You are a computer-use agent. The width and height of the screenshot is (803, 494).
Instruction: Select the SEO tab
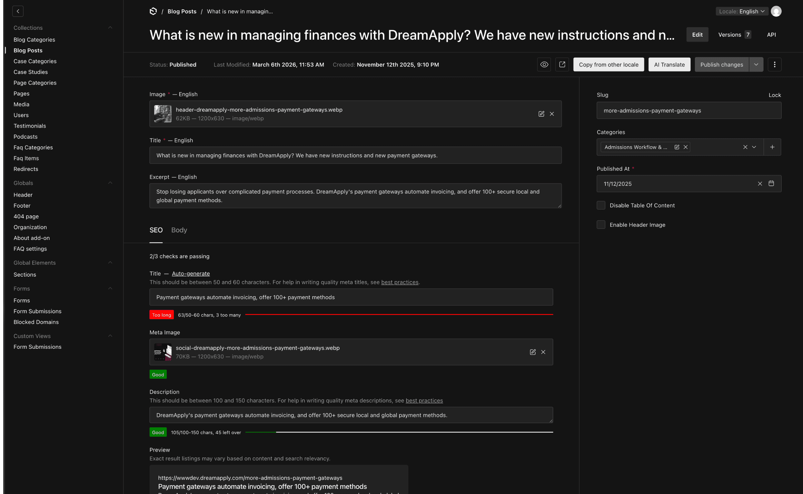pyautogui.click(x=156, y=230)
